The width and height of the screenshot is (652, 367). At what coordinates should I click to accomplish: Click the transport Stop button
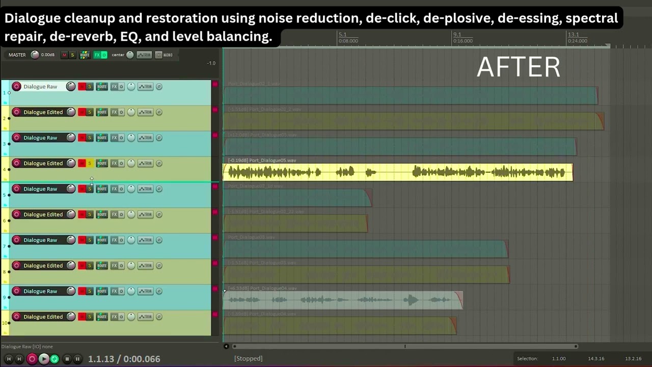[x=67, y=359]
